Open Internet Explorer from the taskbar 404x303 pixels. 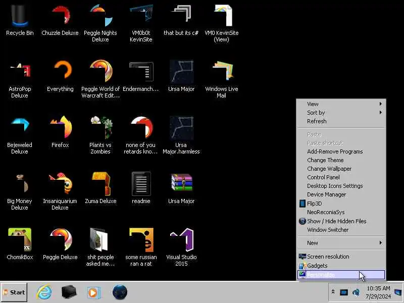click(x=44, y=292)
